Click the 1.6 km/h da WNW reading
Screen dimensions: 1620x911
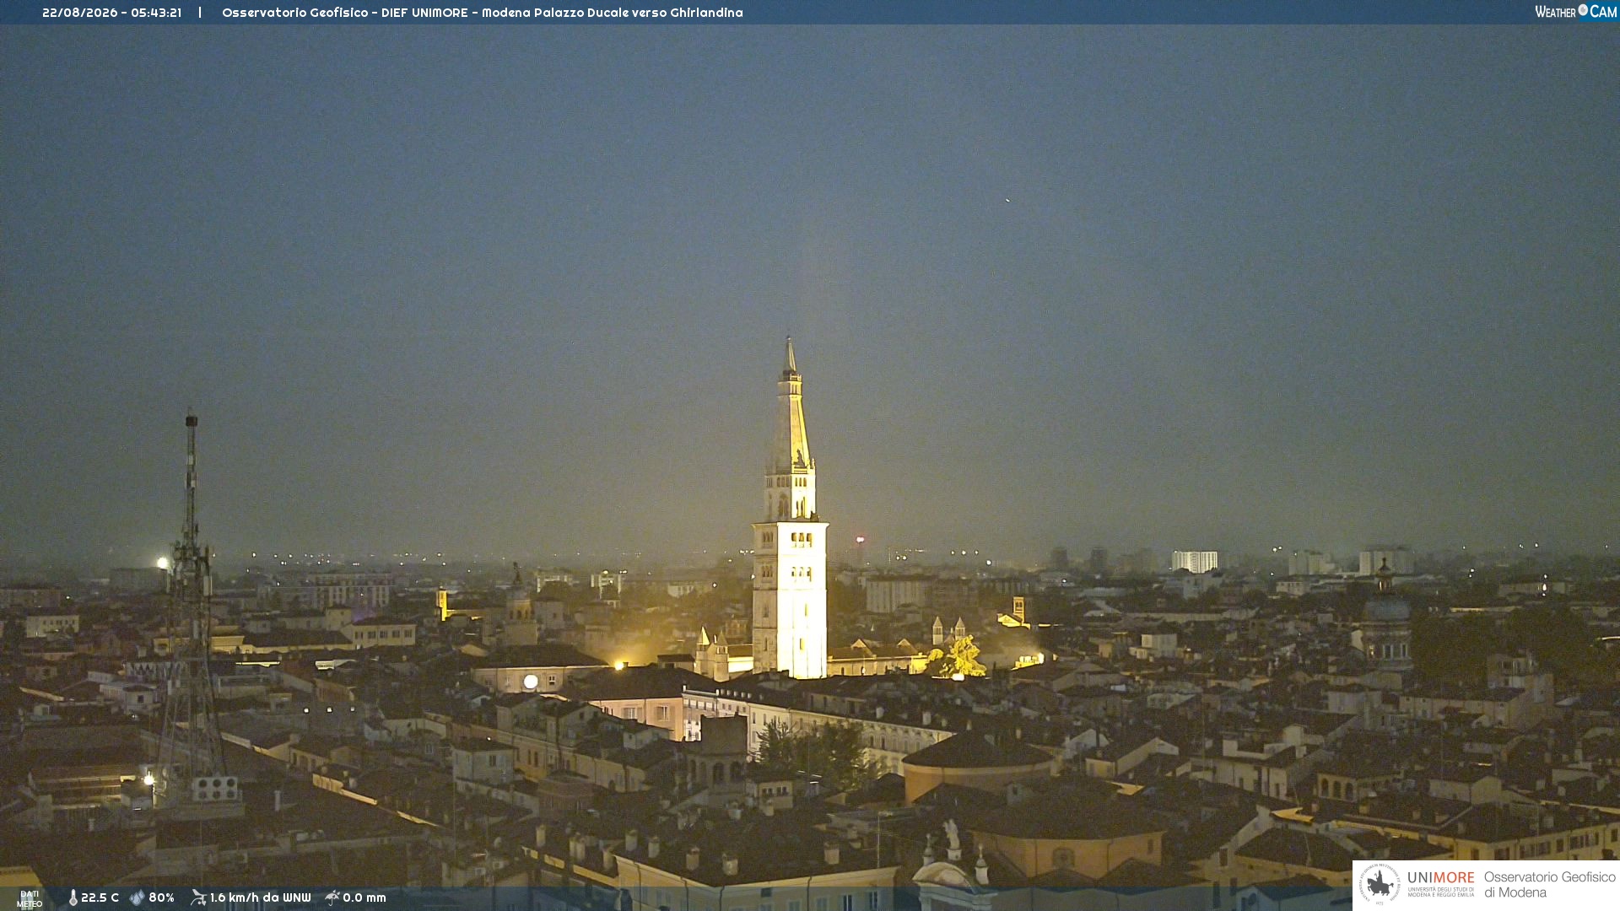[260, 898]
